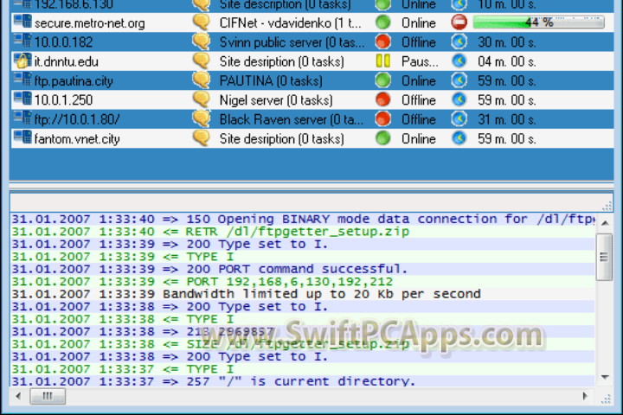Click the 44 % download progress bar
Screen dimensions: 623x415
[539, 22]
